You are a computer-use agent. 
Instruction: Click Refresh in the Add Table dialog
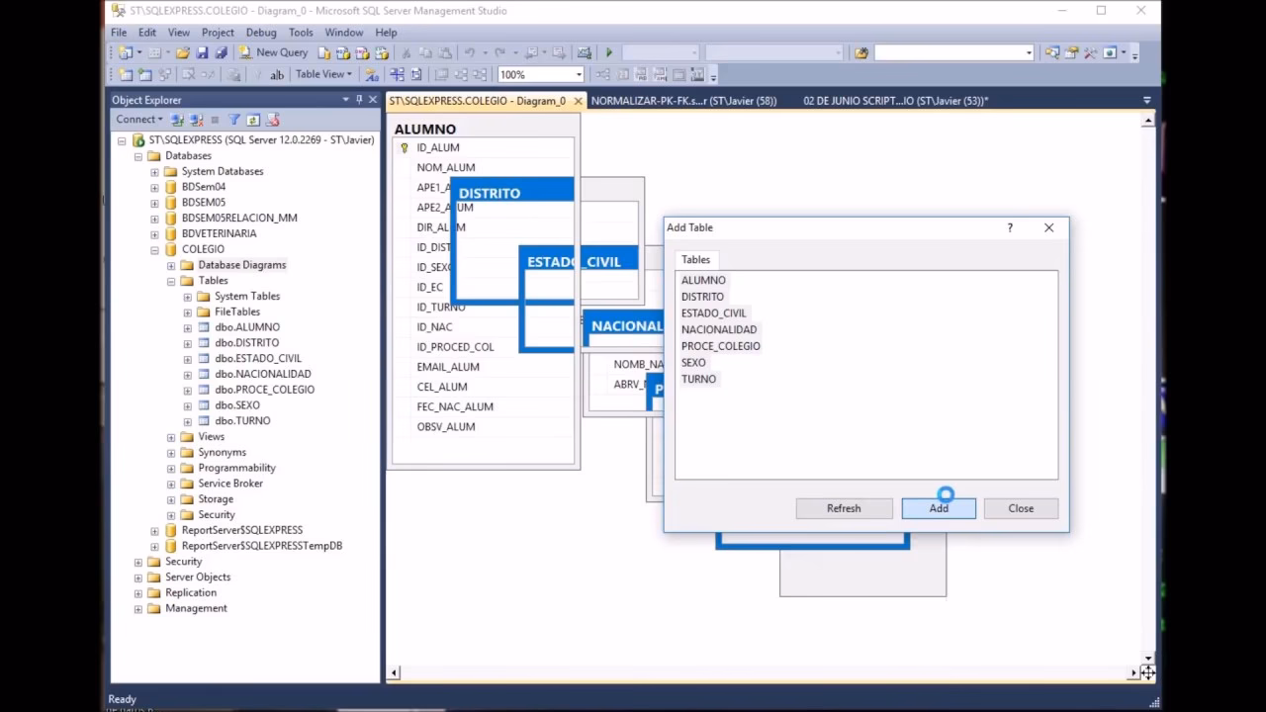pyautogui.click(x=844, y=508)
